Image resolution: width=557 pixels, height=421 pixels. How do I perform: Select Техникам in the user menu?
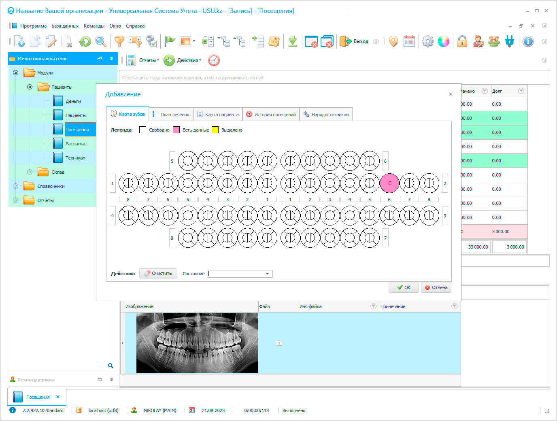[x=75, y=158]
